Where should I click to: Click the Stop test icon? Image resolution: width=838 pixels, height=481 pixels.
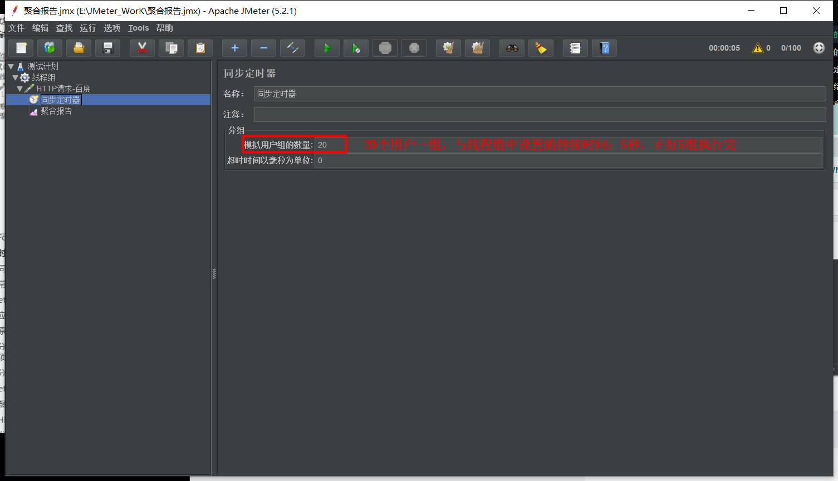[x=385, y=48]
